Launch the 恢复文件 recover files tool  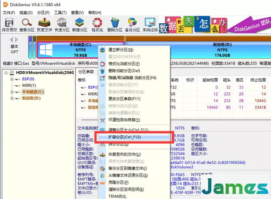[x=44, y=25]
